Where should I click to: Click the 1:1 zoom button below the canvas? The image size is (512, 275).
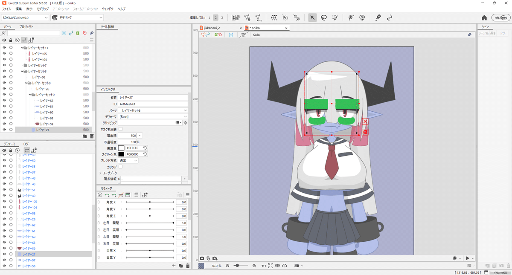pyautogui.click(x=264, y=265)
